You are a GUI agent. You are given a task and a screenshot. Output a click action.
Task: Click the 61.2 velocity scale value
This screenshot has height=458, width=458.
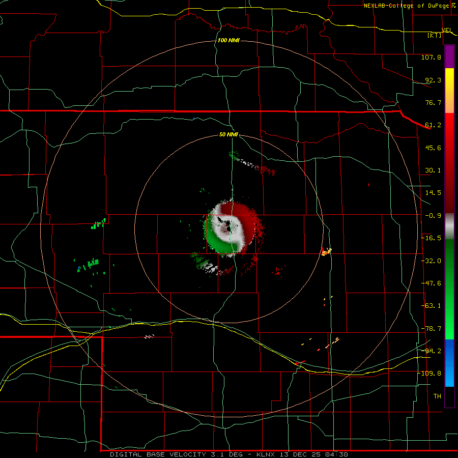[x=433, y=125]
